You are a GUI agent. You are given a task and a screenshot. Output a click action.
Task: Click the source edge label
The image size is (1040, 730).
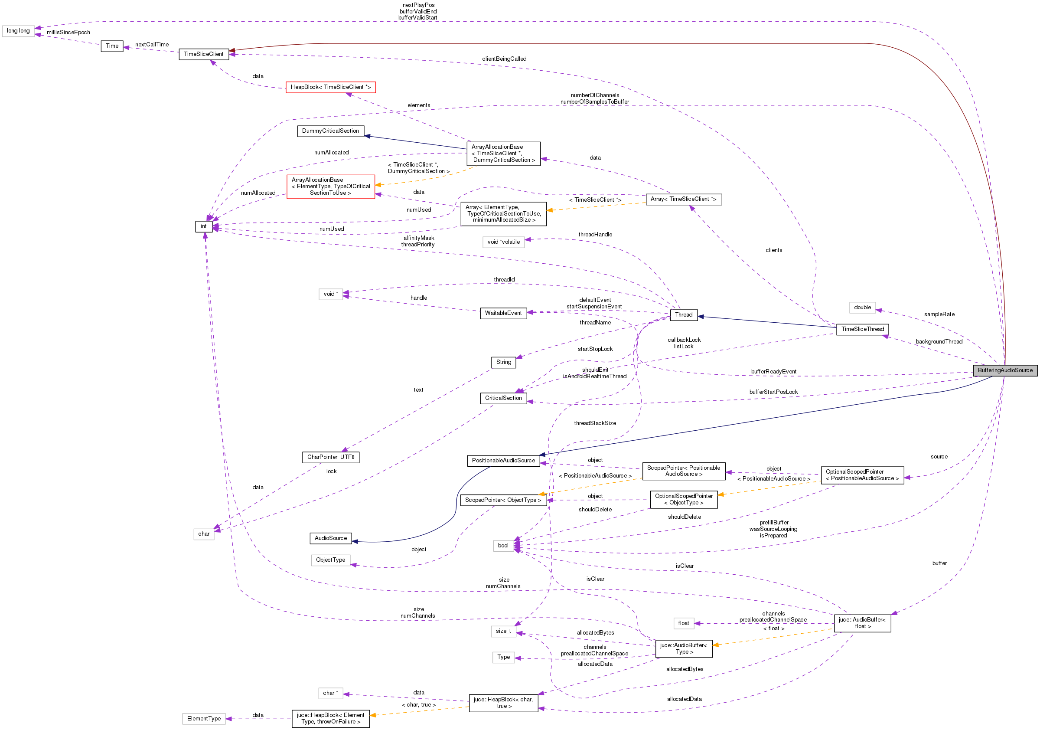click(x=939, y=457)
